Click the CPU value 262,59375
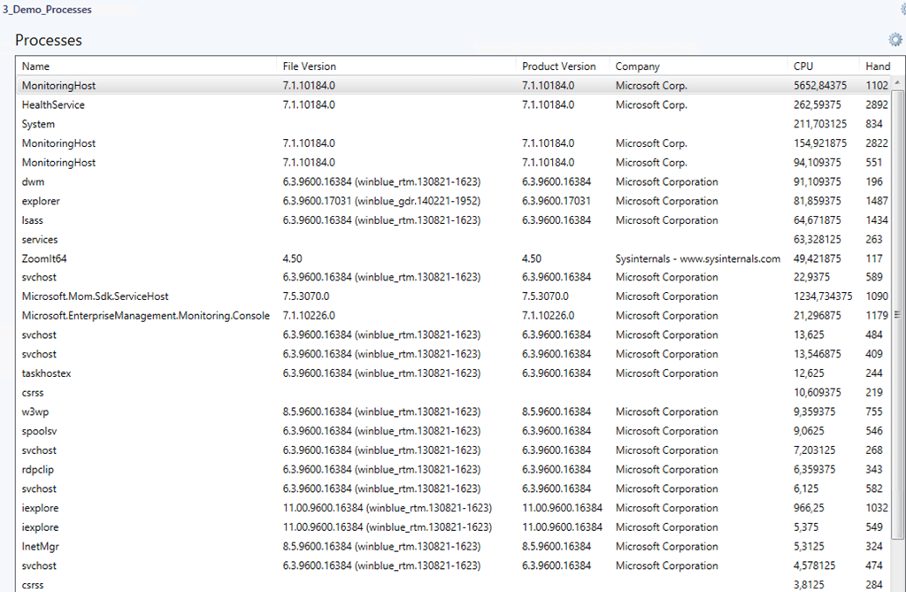 click(x=817, y=104)
